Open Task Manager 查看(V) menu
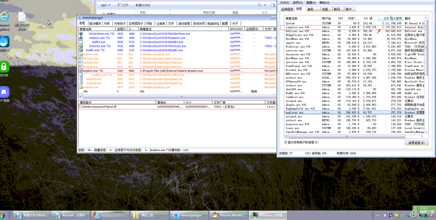This screenshot has width=436, height=220. 311,2
